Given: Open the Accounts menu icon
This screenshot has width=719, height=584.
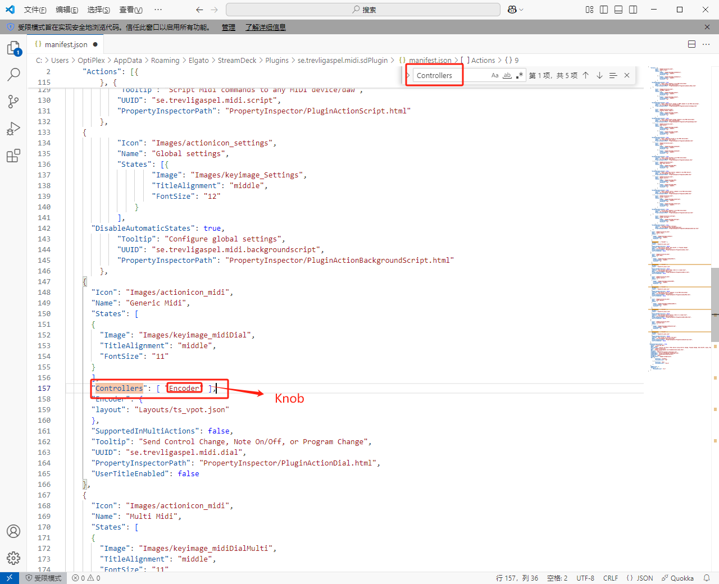Looking at the screenshot, I should coord(13,531).
